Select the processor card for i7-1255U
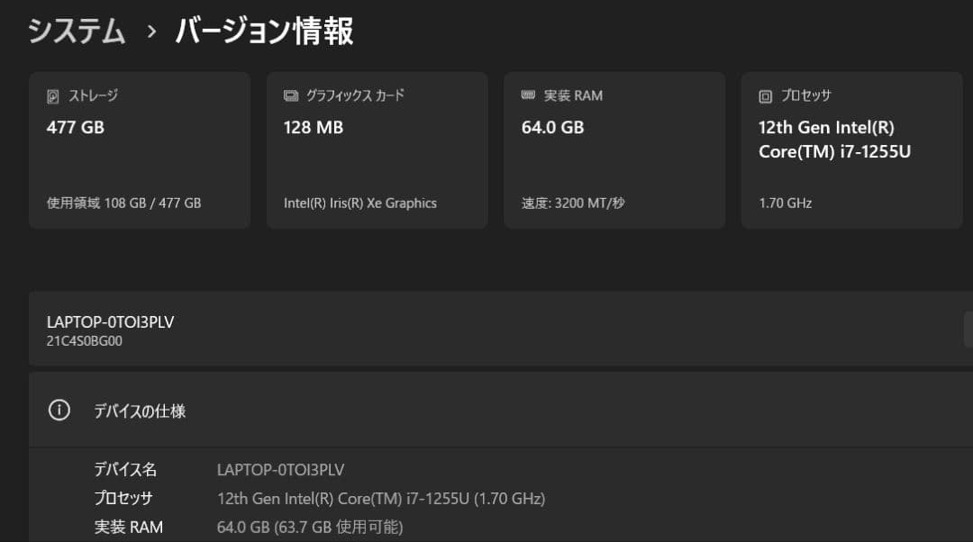Screen dimensions: 973x542 click(x=850, y=149)
